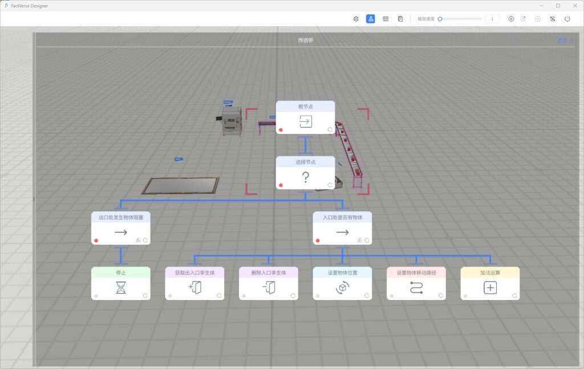Image resolution: width=584 pixels, height=369 pixels.
Task: Toggle the circle on 根节点 node
Action: click(x=330, y=130)
